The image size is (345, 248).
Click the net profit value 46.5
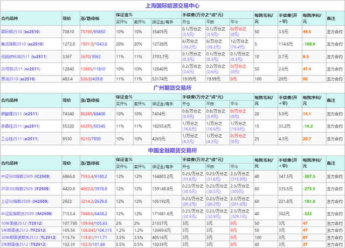coord(307,32)
